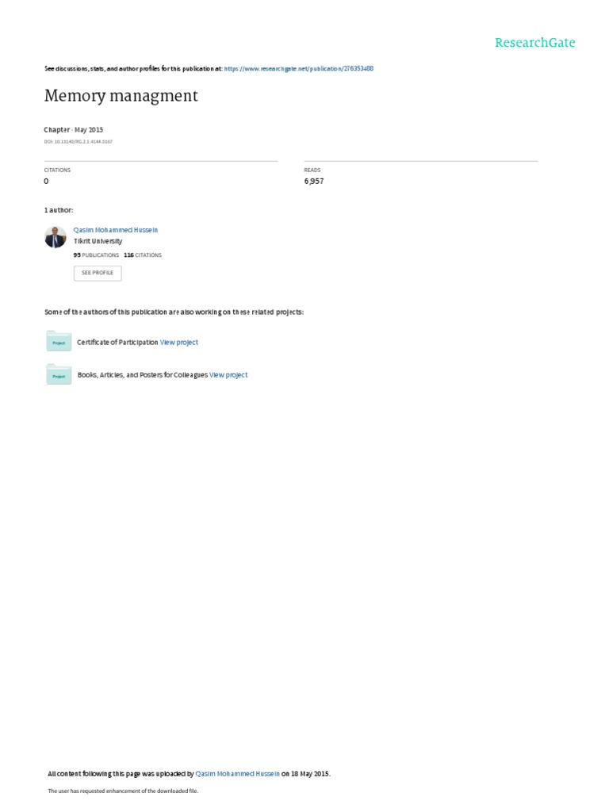Click the Memory managment title heading

(x=121, y=96)
